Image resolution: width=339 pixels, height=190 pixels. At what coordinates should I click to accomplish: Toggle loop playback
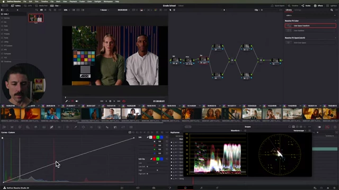click(124, 101)
